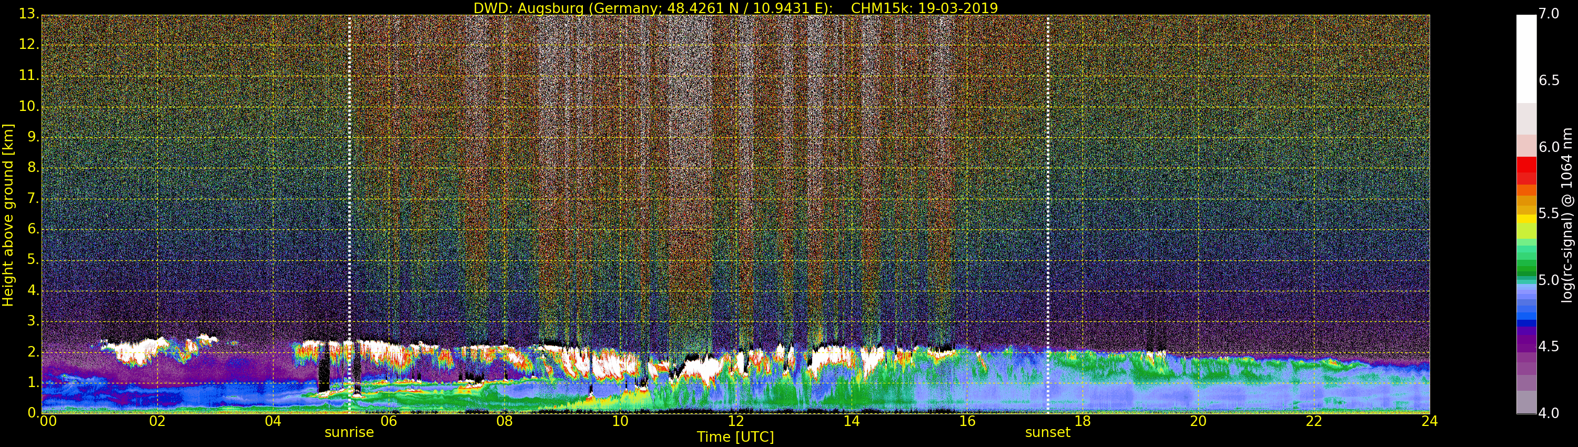
Task: Click the '10' tick on the time axis
Action: [x=620, y=421]
